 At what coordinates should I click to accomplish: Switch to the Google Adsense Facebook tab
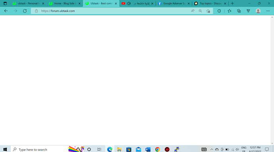coord(174,3)
